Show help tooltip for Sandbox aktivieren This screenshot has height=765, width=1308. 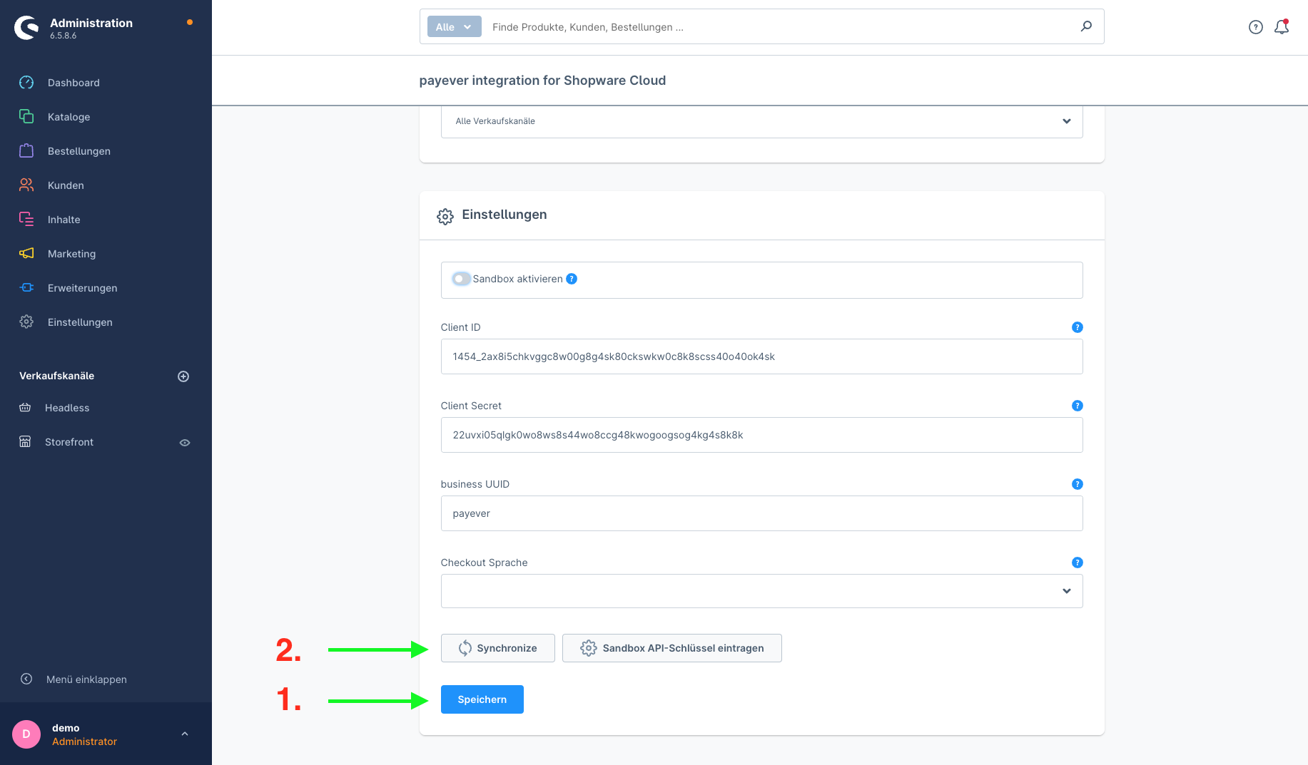tap(572, 279)
